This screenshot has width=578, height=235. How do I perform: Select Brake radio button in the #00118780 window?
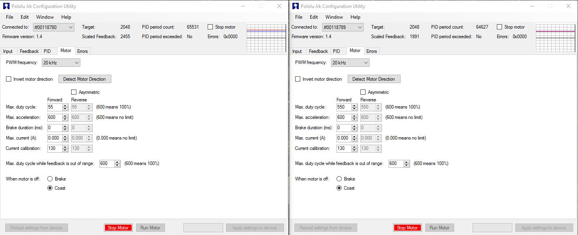coord(50,179)
